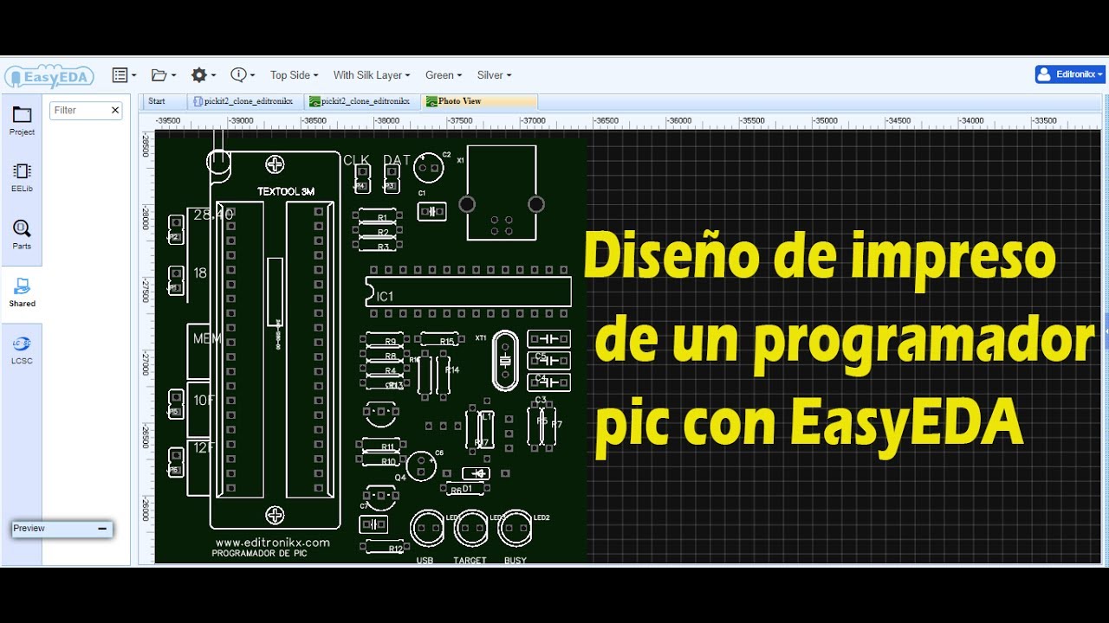Click the R11 resistor on the board

tap(381, 446)
